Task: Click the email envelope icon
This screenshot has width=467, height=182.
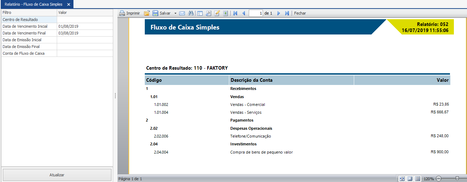Action: [x=182, y=13]
